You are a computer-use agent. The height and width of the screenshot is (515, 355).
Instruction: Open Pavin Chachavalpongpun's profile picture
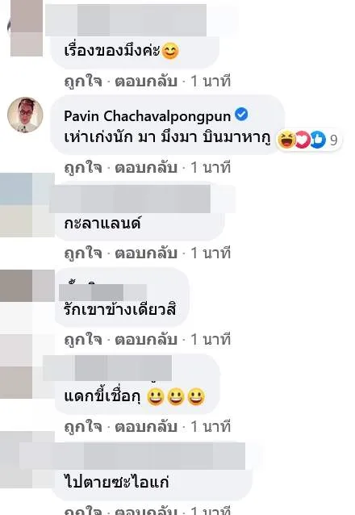tap(25, 115)
